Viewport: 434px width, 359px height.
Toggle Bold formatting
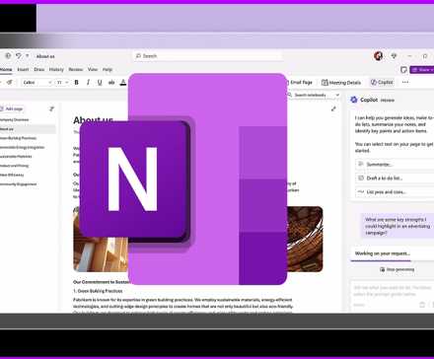pos(76,82)
